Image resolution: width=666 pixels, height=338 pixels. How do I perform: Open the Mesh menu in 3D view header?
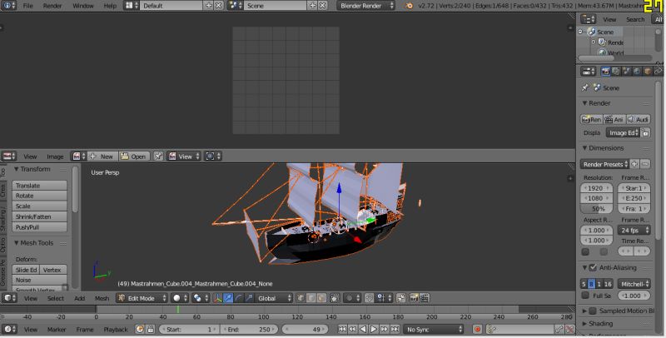[x=102, y=298]
